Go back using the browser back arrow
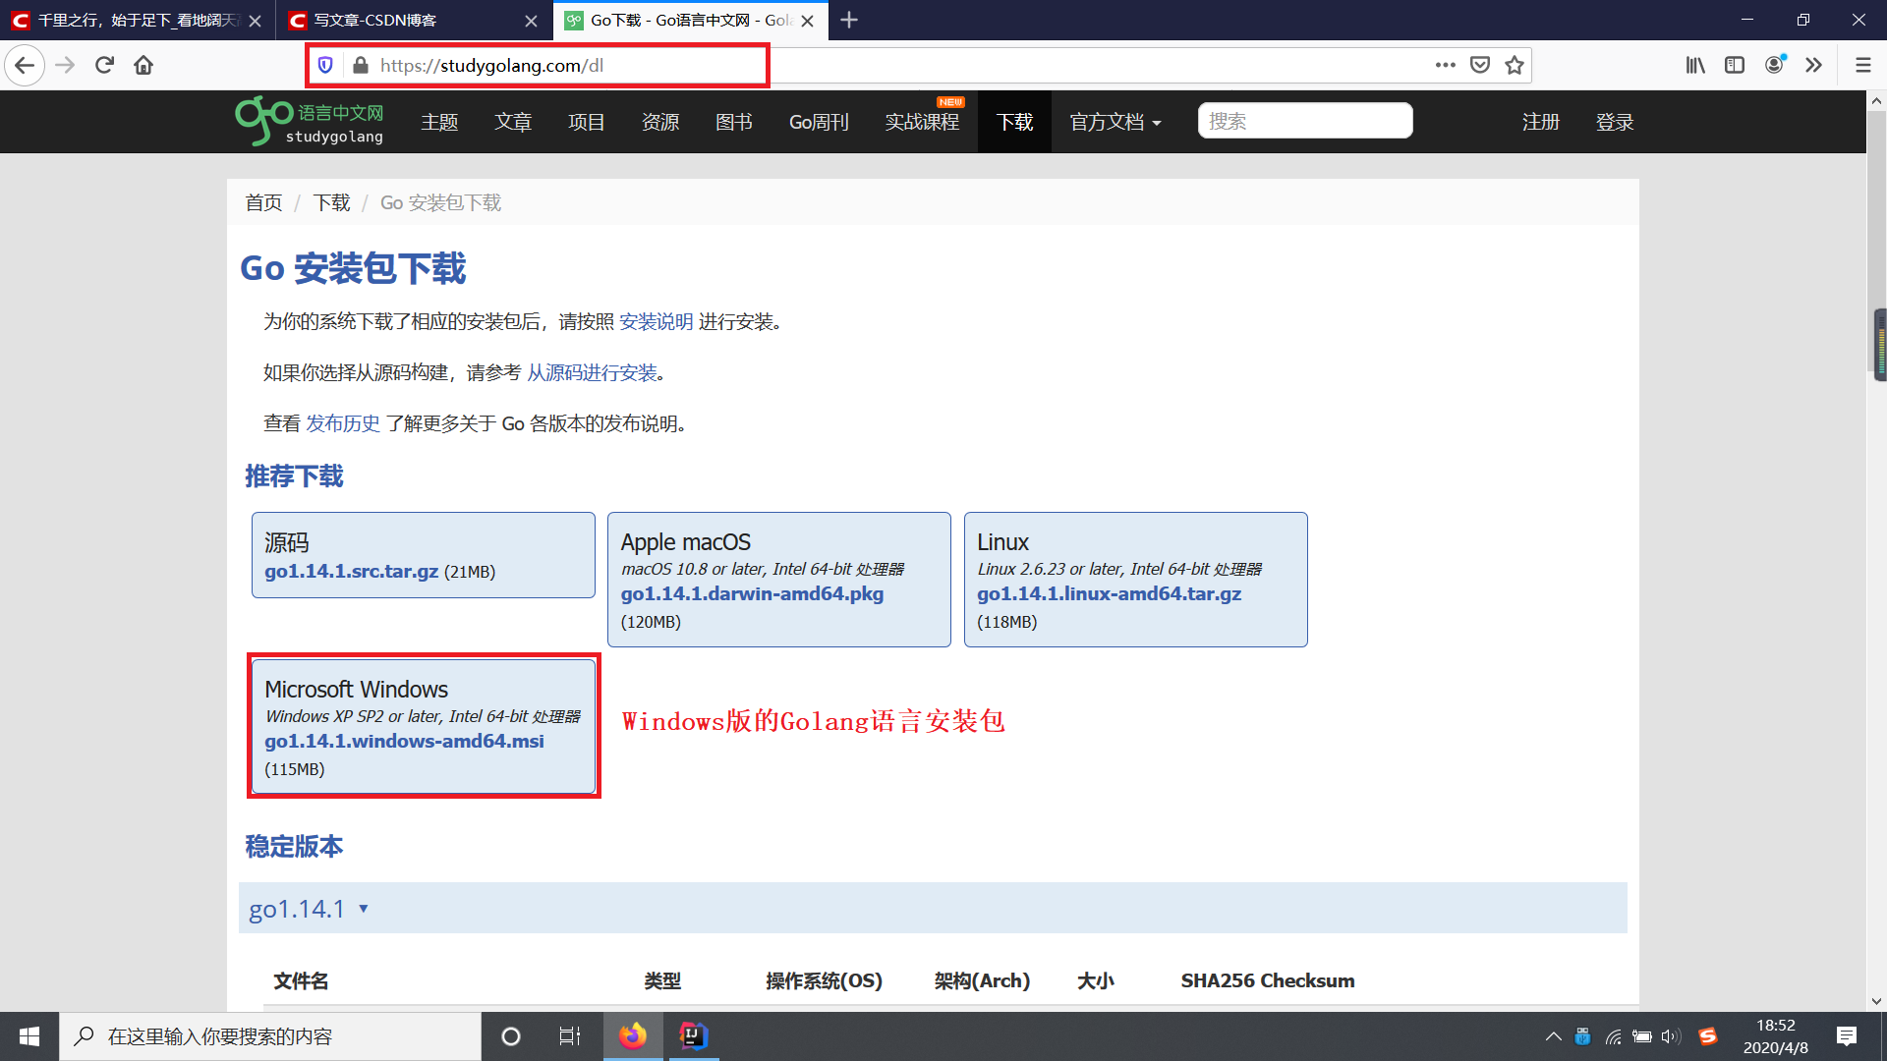This screenshot has height=1061, width=1887. (25, 65)
